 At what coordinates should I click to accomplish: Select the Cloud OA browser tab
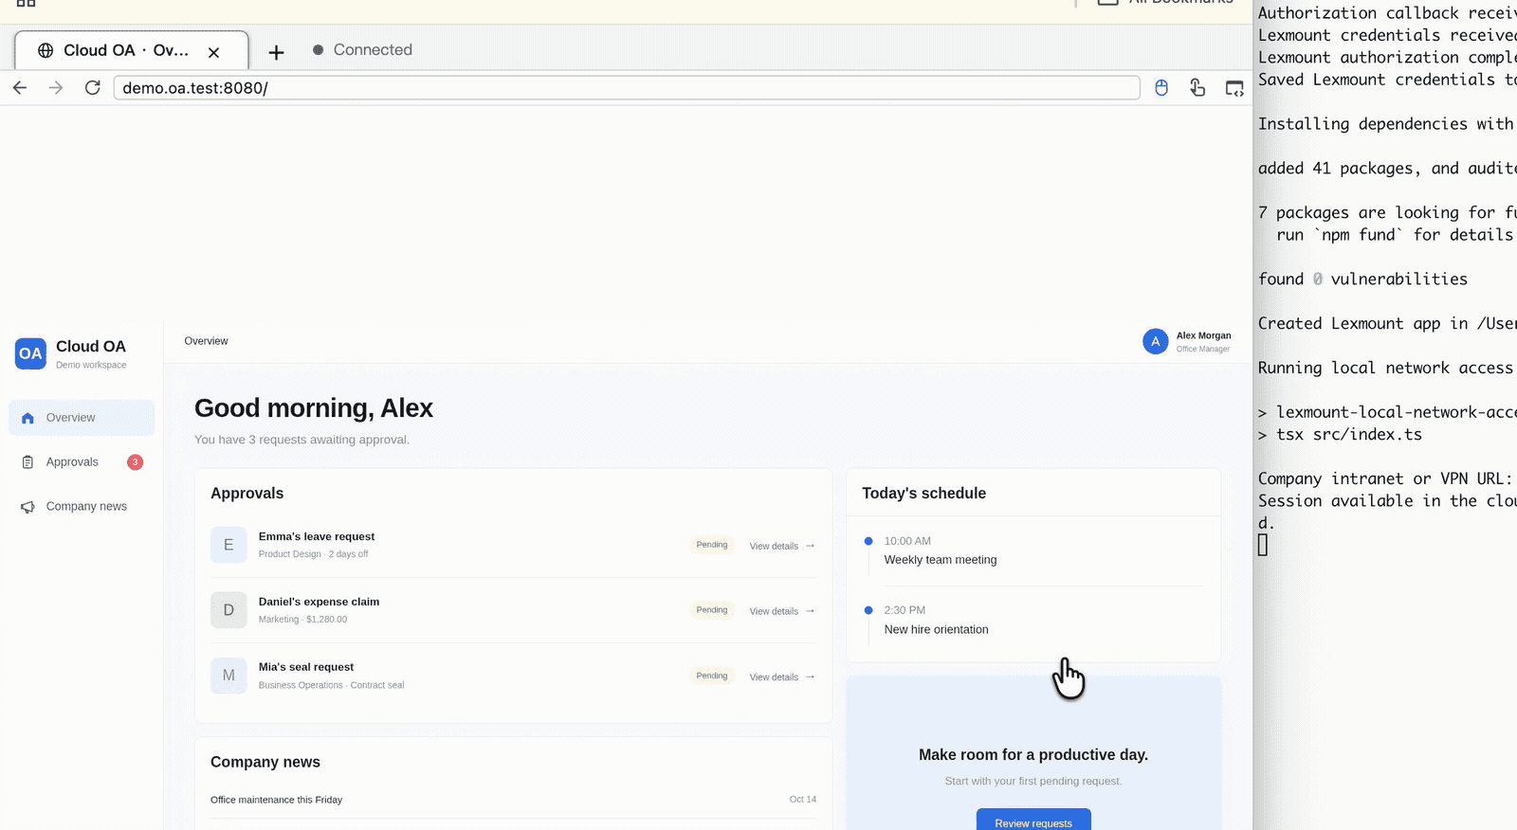132,51
